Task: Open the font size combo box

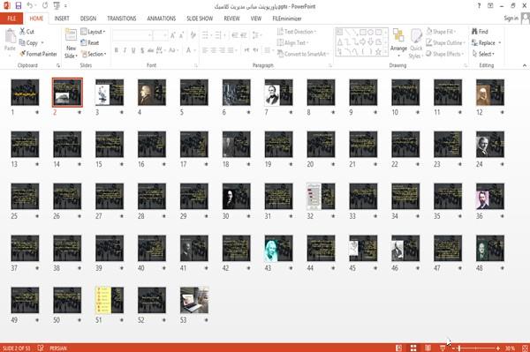Action: tap(160, 35)
